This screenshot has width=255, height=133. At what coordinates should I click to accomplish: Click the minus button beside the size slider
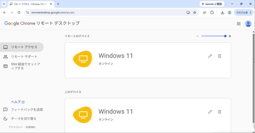coord(197,36)
